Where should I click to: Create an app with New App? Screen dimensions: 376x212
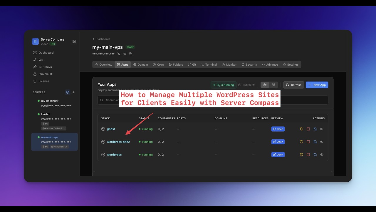317,85
